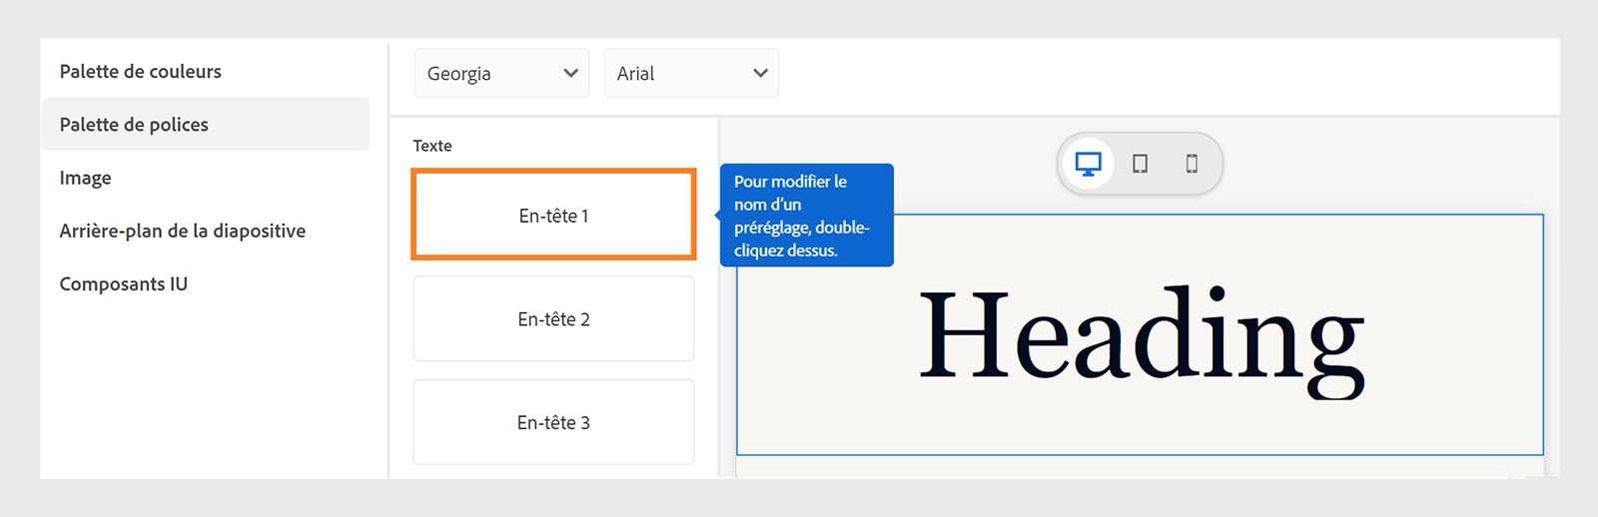The height and width of the screenshot is (517, 1598).
Task: Open the Georgia font dropdown
Action: (x=488, y=73)
